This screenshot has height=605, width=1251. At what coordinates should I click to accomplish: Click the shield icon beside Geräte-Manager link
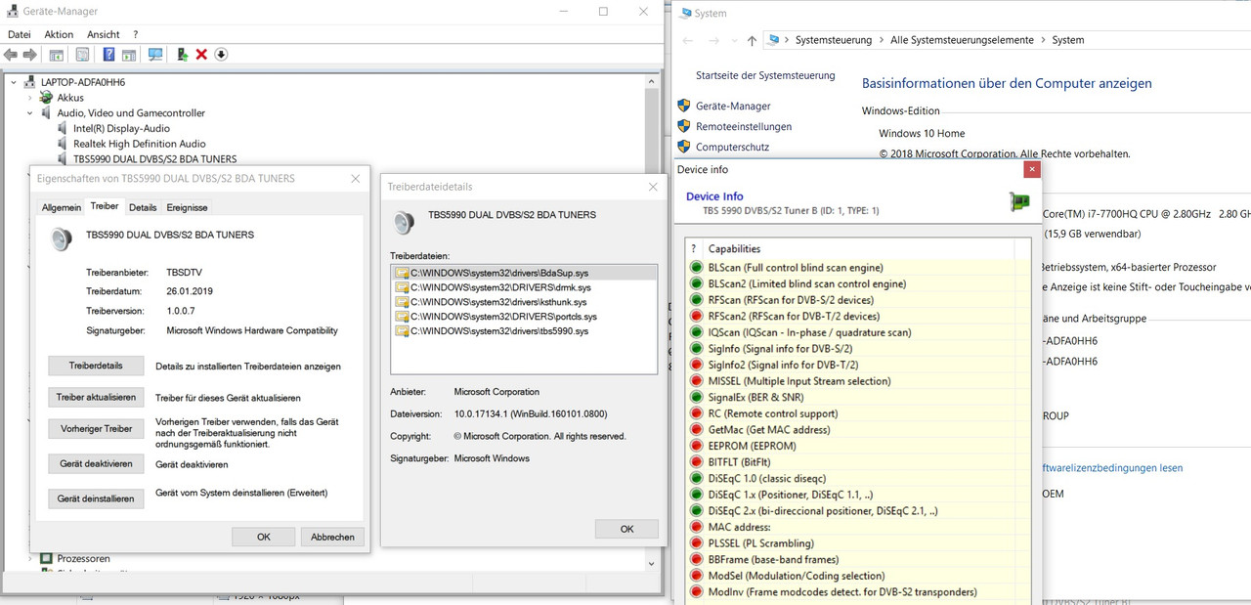(684, 106)
